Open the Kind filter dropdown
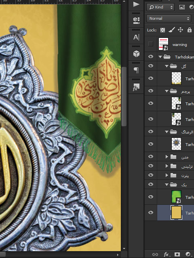This screenshot has width=194, height=258. pyautogui.click(x=160, y=7)
